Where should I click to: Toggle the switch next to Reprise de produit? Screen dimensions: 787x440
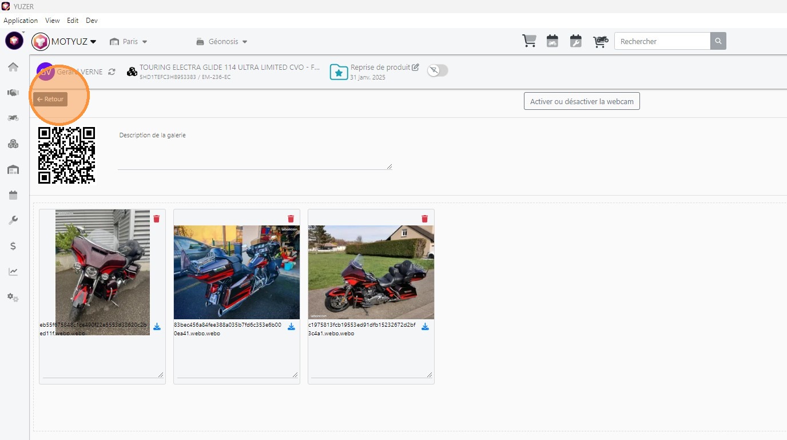click(438, 70)
